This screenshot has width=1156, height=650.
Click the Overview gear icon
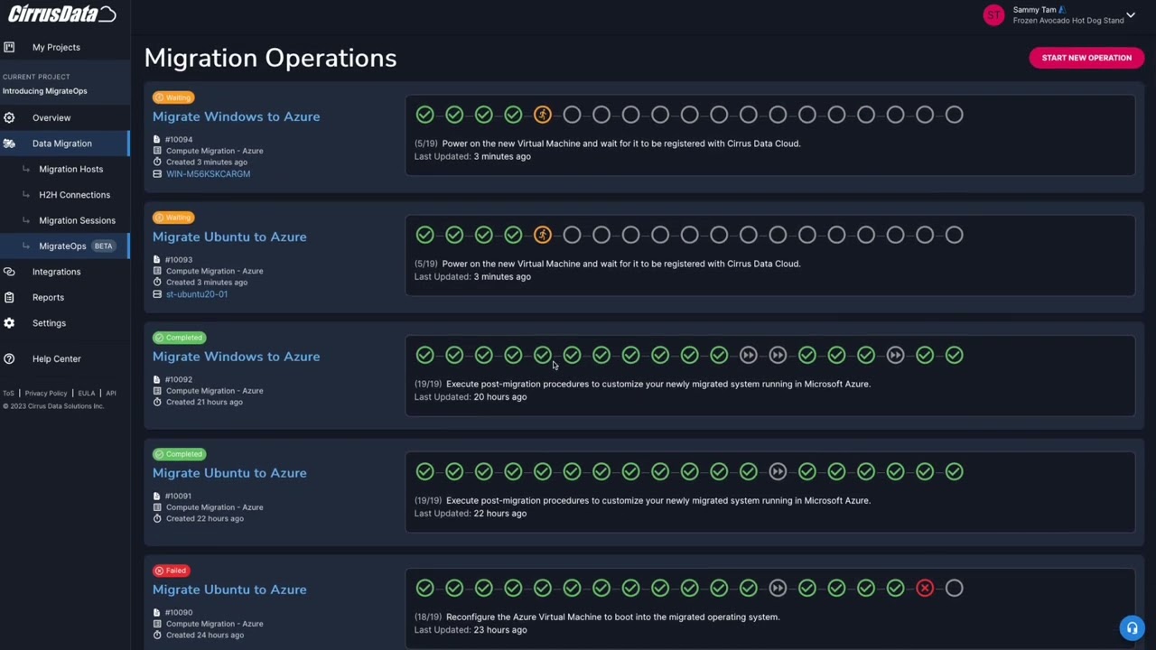(x=9, y=117)
